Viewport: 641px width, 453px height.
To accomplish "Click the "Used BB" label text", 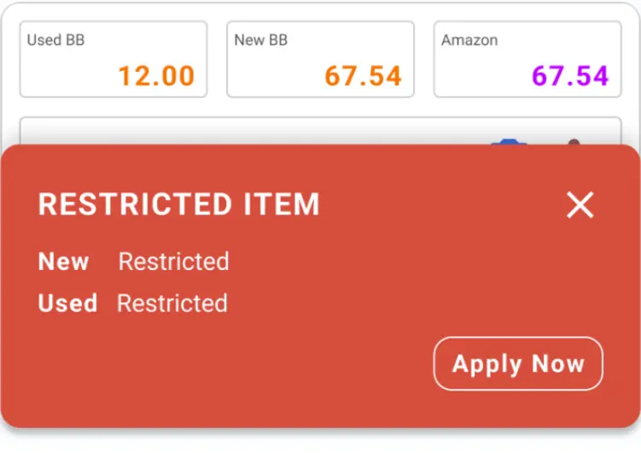I will pos(55,40).
